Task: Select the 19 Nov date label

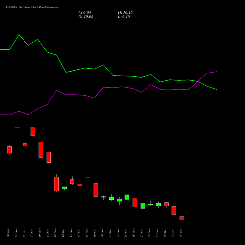Action: (x=95, y=233)
